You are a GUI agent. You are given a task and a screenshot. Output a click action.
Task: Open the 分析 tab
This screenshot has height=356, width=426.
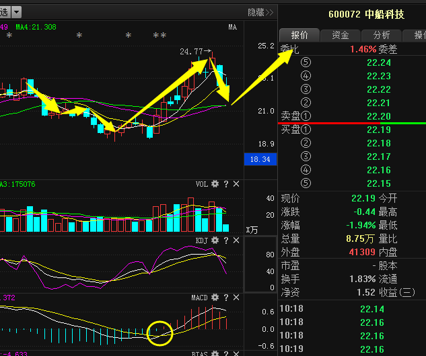(x=382, y=35)
